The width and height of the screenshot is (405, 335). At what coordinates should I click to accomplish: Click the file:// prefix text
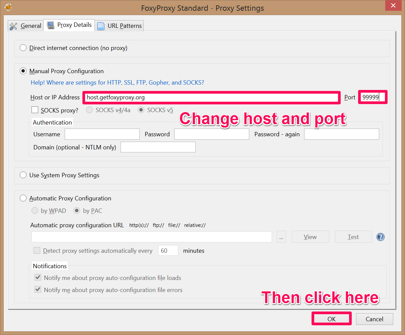click(x=174, y=225)
